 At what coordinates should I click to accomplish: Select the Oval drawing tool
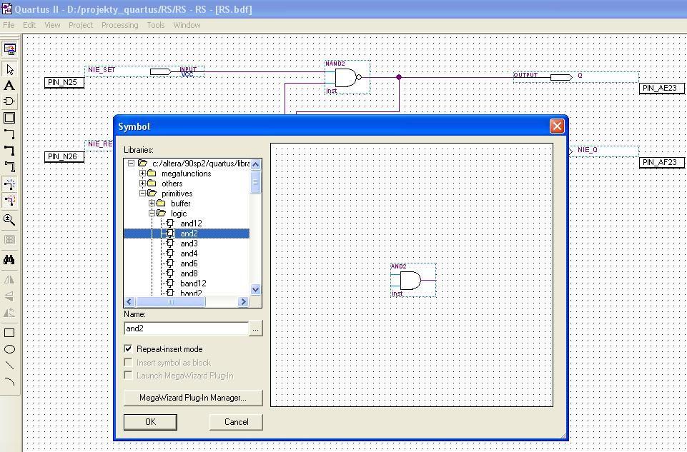pos(9,349)
